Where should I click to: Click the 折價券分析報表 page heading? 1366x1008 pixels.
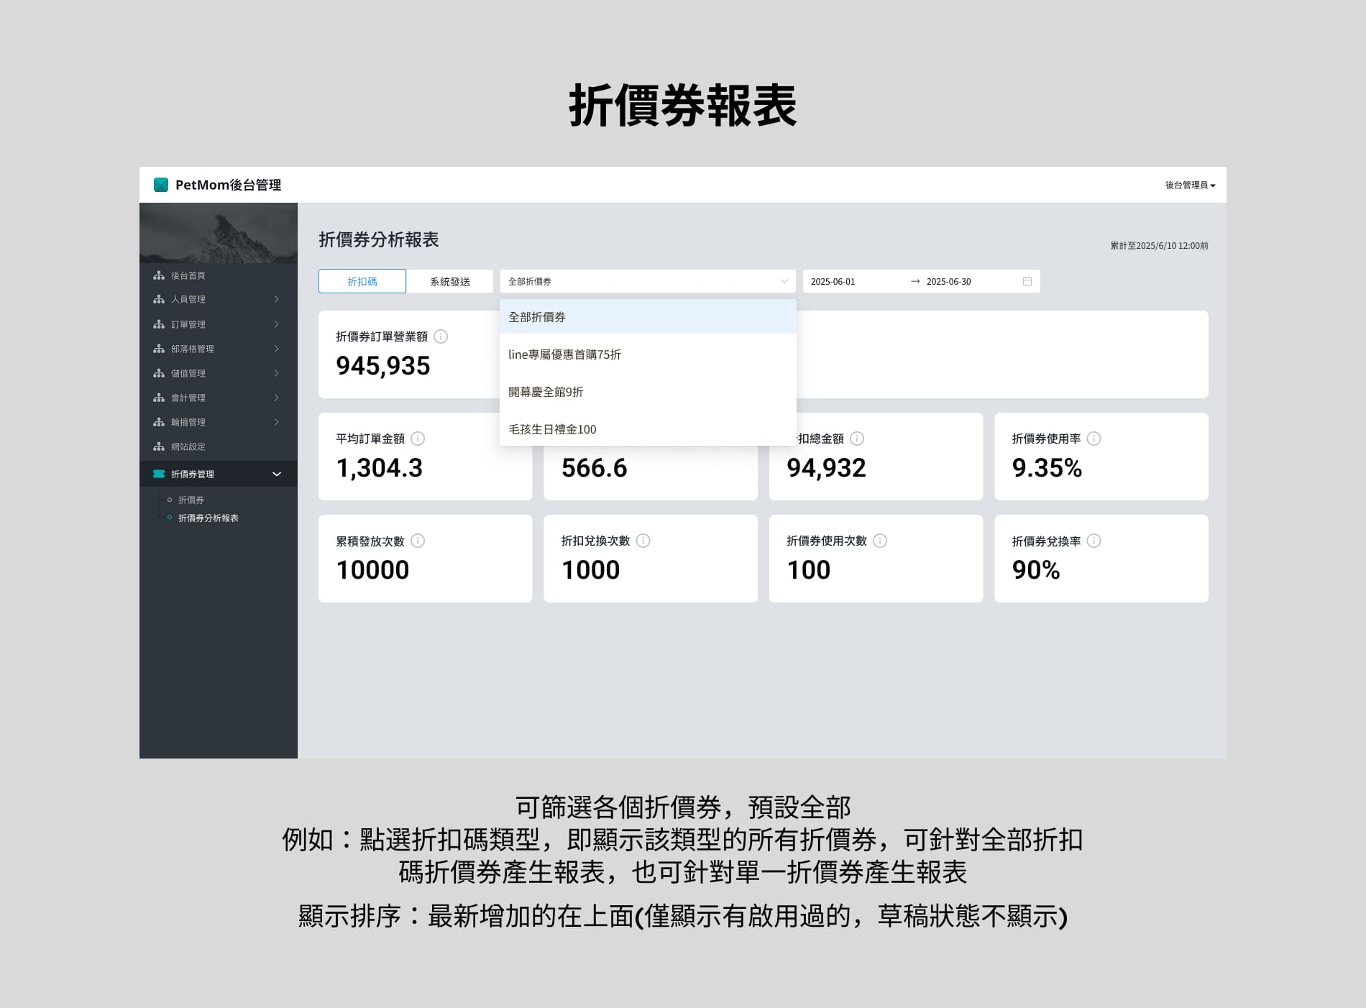378,239
